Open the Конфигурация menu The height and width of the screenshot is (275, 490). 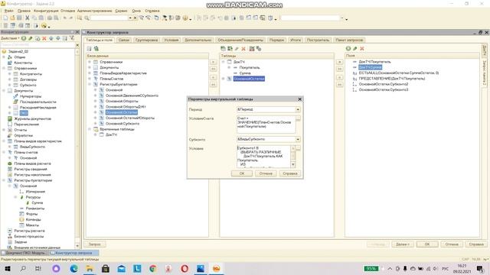46,11
